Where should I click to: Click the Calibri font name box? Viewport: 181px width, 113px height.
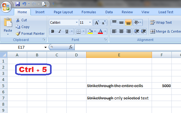coord(62,22)
